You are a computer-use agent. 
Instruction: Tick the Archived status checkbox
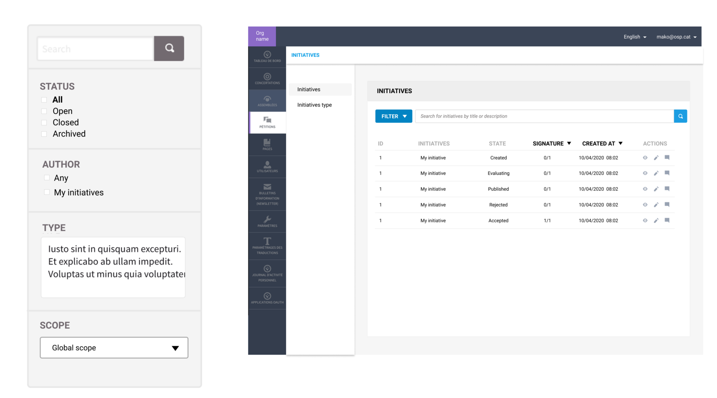[44, 134]
